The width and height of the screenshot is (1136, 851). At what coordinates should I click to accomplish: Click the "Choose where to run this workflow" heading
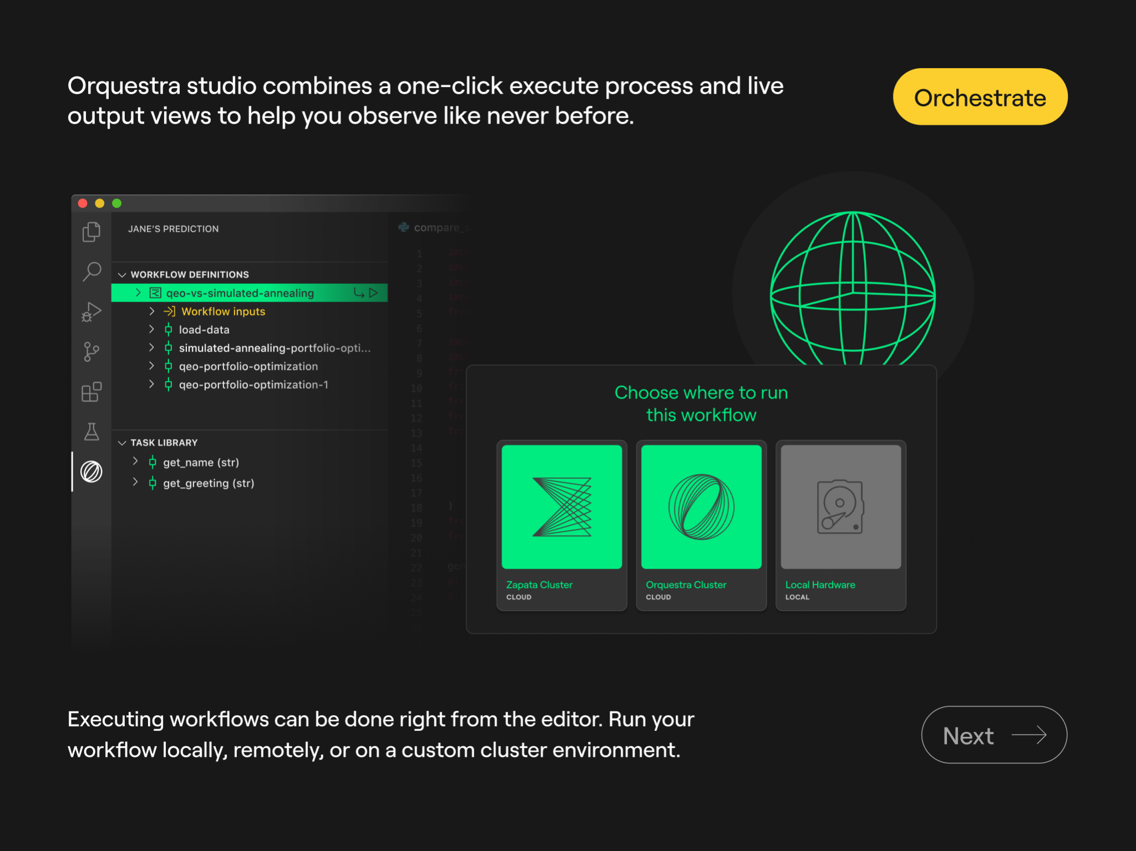pyautogui.click(x=701, y=404)
